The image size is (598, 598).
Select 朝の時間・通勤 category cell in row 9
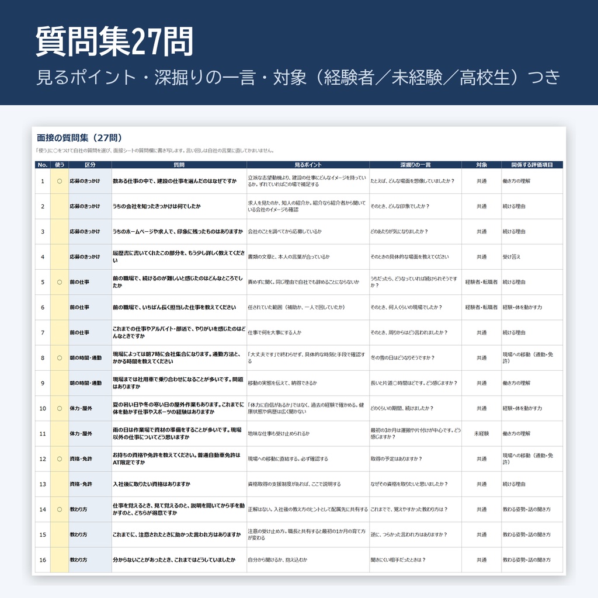click(90, 383)
